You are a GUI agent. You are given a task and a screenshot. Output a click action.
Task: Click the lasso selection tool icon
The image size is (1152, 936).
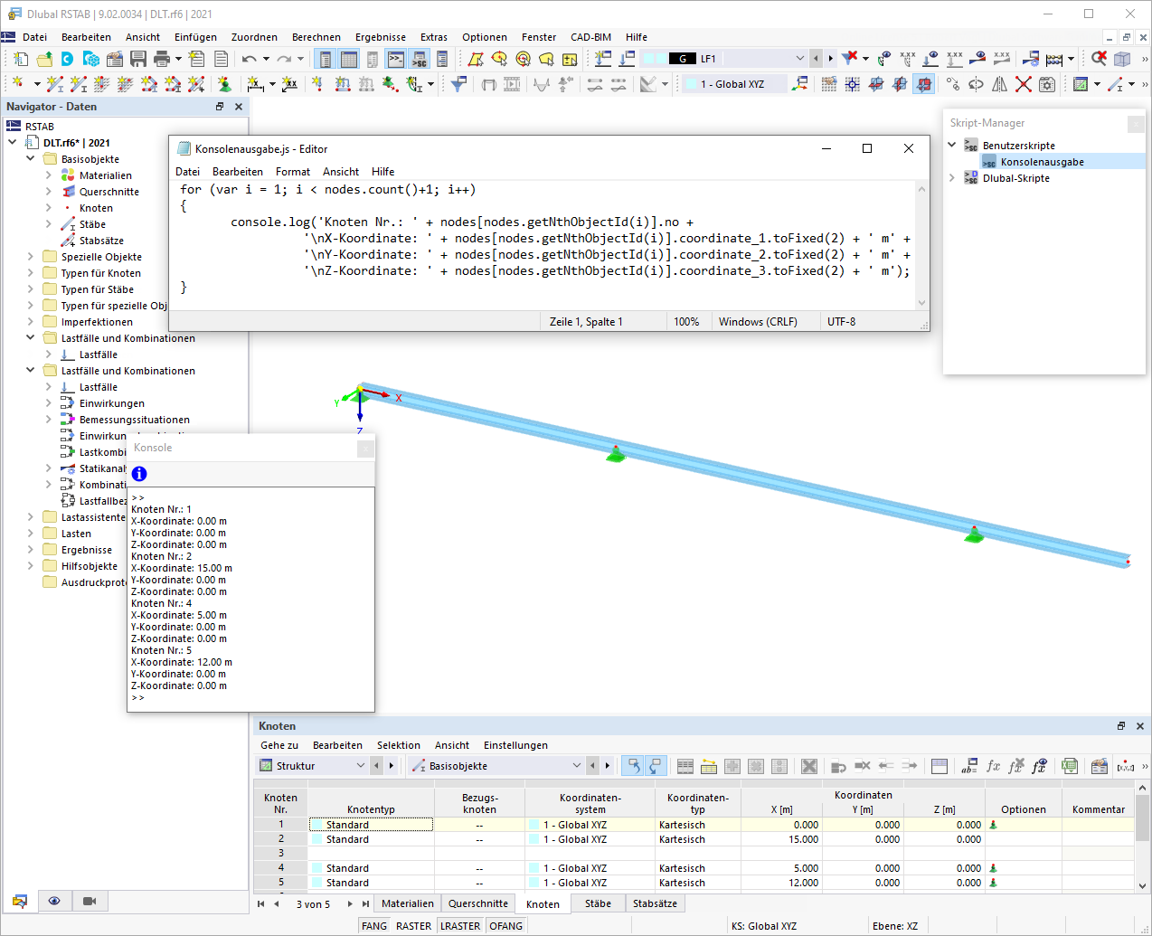(546, 59)
